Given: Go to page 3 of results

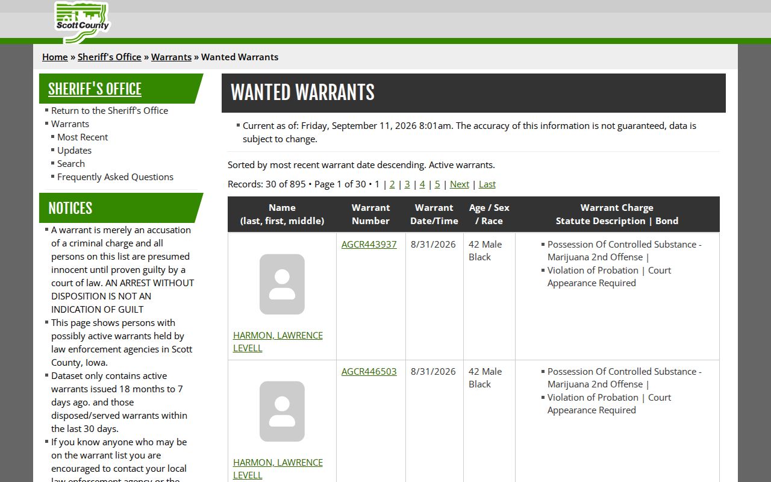Looking at the screenshot, I should [407, 184].
